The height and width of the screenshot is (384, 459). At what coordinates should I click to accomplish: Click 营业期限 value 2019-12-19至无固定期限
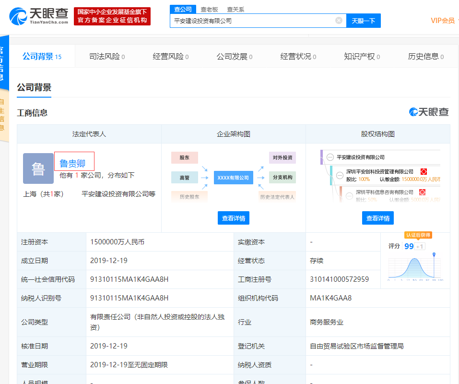(x=129, y=365)
